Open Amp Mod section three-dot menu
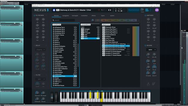The image size is (188, 106). pos(157,16)
